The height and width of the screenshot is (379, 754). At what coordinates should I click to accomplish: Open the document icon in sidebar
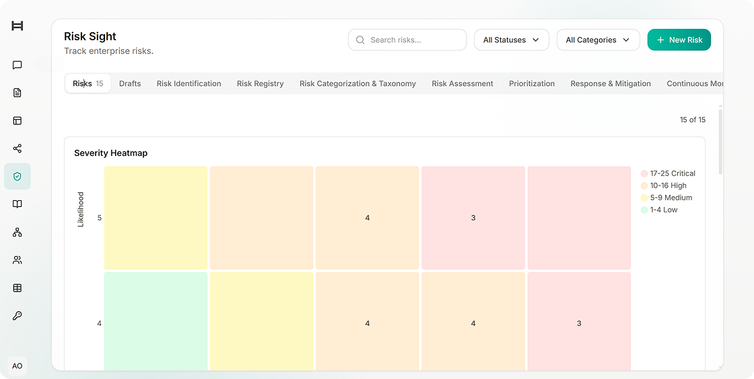[18, 93]
